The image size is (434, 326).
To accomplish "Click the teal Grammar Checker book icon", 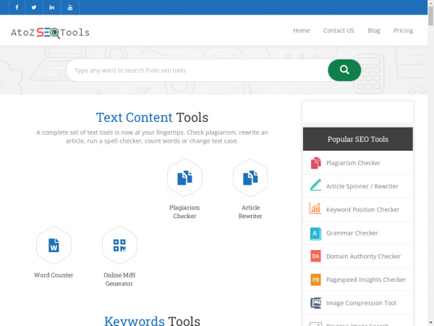I will tap(315, 233).
